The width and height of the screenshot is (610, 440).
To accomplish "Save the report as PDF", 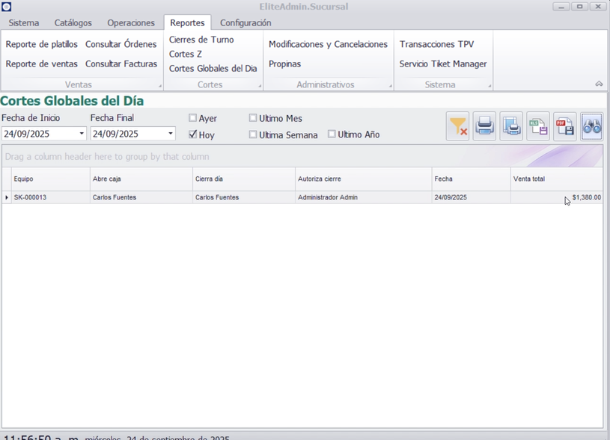I will (x=565, y=127).
